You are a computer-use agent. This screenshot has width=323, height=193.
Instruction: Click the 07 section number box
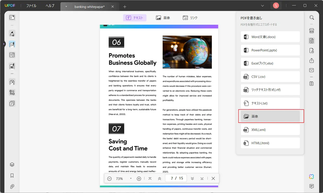(x=116, y=129)
